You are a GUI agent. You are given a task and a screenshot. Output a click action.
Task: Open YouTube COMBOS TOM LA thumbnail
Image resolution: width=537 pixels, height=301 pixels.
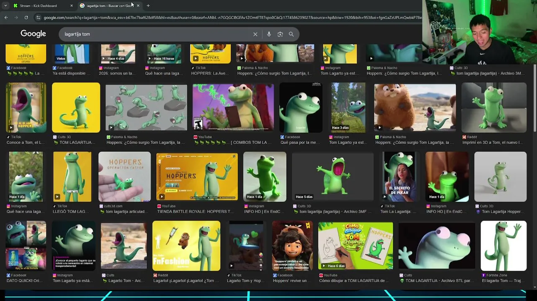[233, 107]
